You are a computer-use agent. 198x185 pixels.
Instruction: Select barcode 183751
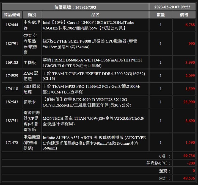[12, 121]
